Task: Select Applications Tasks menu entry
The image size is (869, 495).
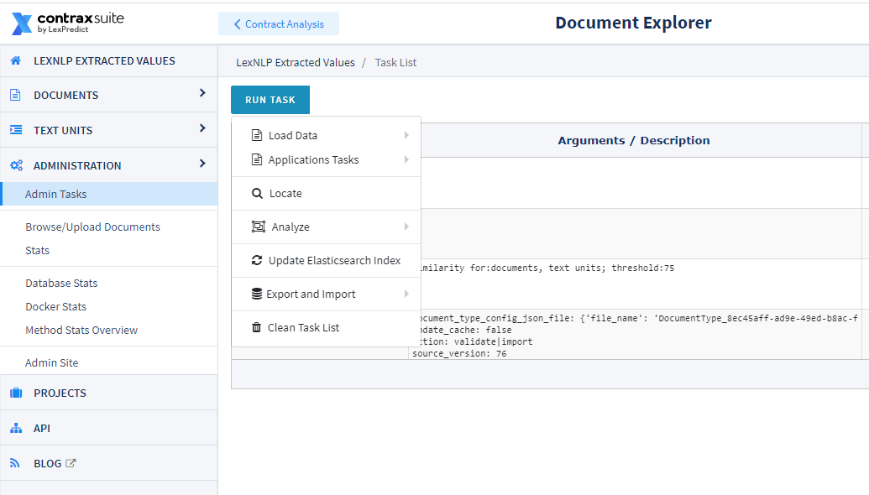Action: tap(326, 159)
